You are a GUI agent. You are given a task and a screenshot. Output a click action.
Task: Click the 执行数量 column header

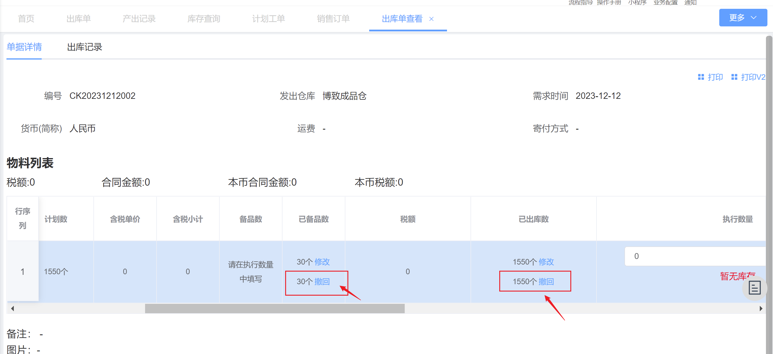click(x=738, y=219)
